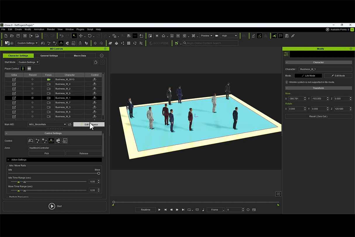Viewport: 355px width, 237px height.
Task: Click the gamepad control icon in Control Settings
Action: (x=31, y=141)
